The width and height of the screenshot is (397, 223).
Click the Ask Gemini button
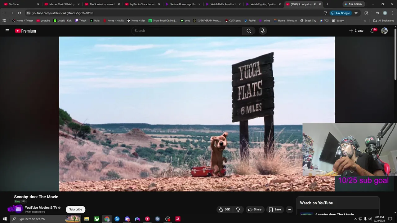[353, 4]
